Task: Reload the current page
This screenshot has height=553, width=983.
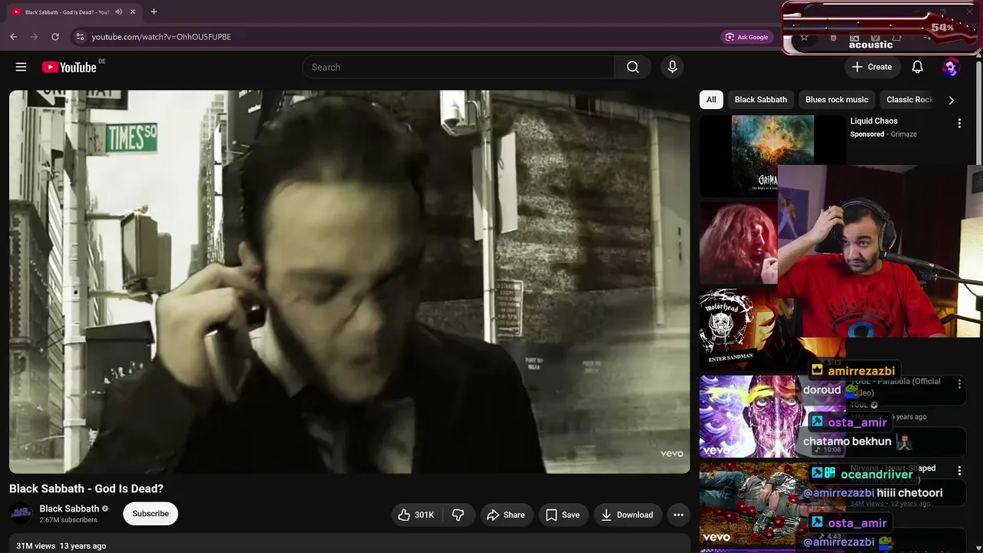Action: coord(55,37)
